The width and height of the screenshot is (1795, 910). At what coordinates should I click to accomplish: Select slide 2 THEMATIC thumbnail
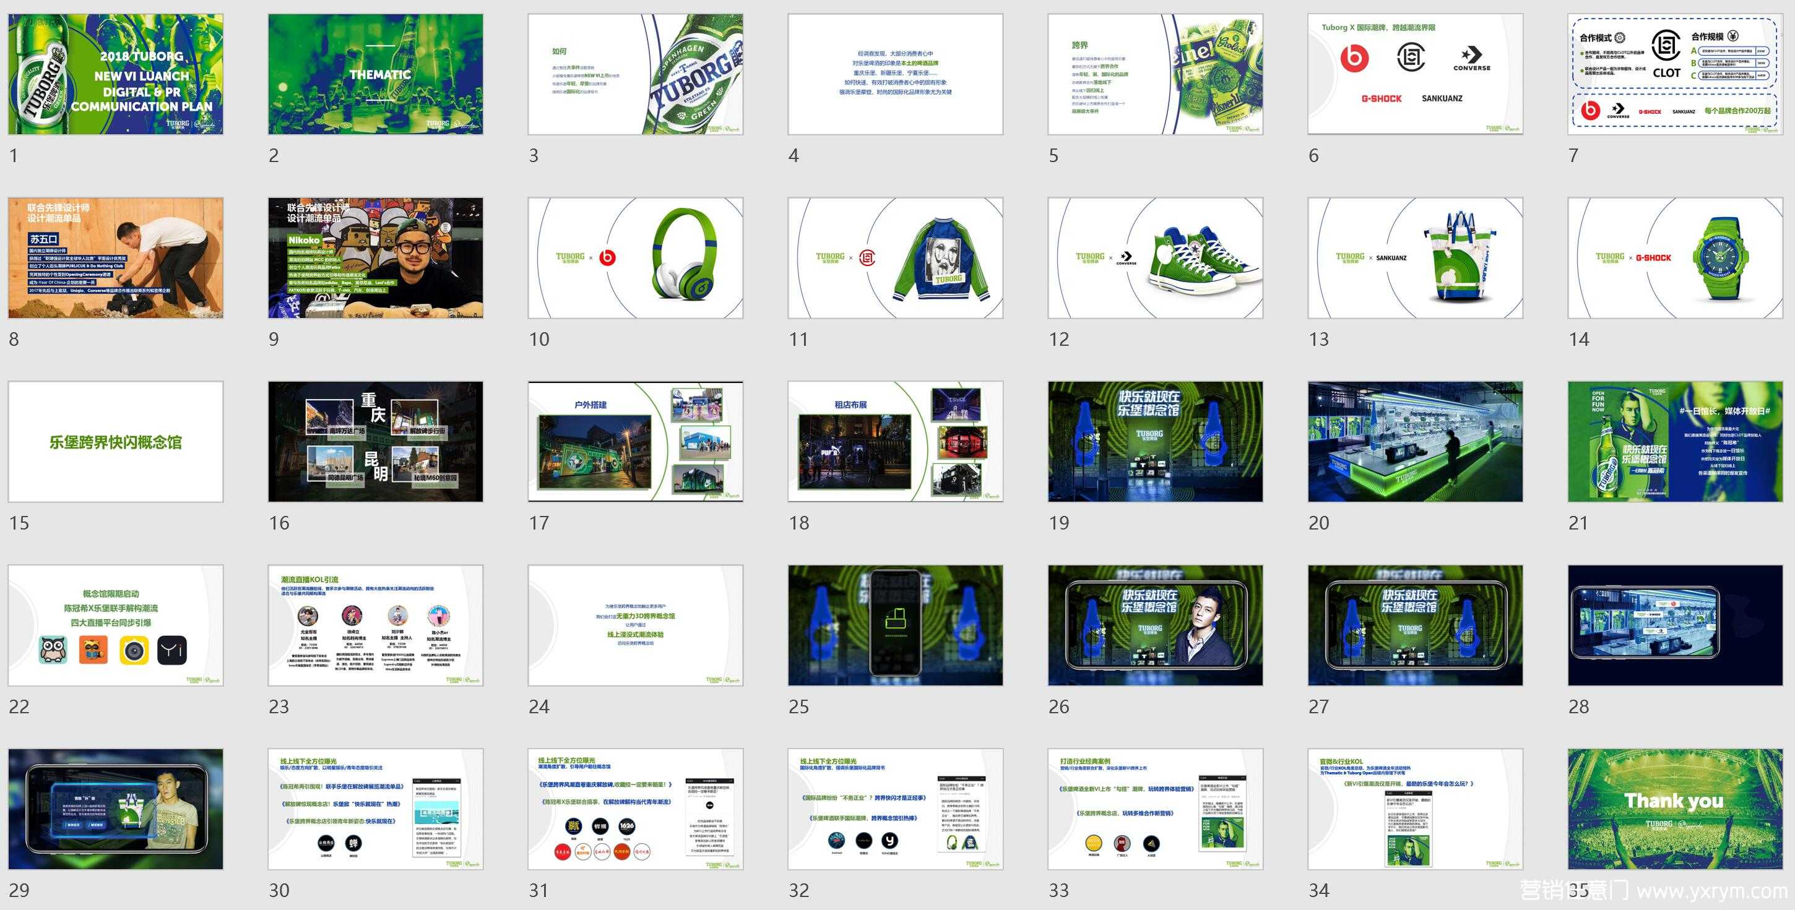(376, 74)
